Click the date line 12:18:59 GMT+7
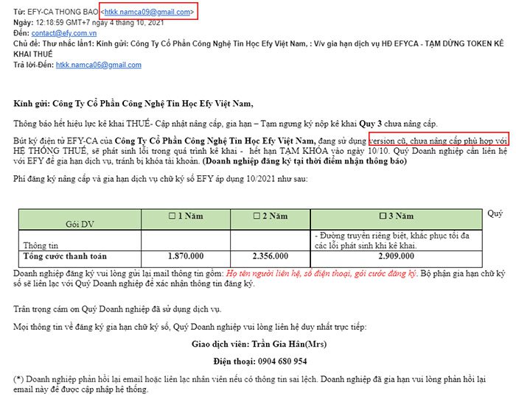 coord(88,23)
